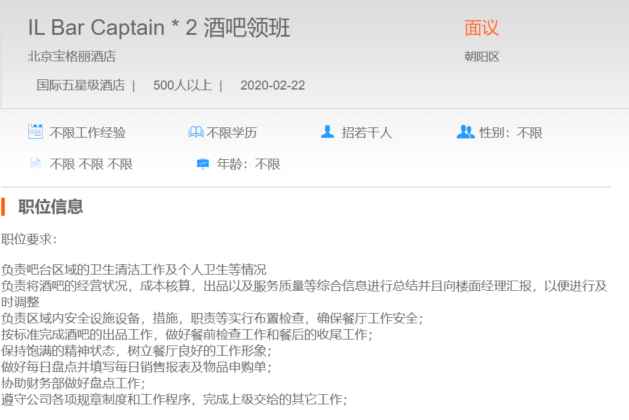Select the 朝阳区 district label
This screenshot has width=629, height=420.
tap(482, 57)
